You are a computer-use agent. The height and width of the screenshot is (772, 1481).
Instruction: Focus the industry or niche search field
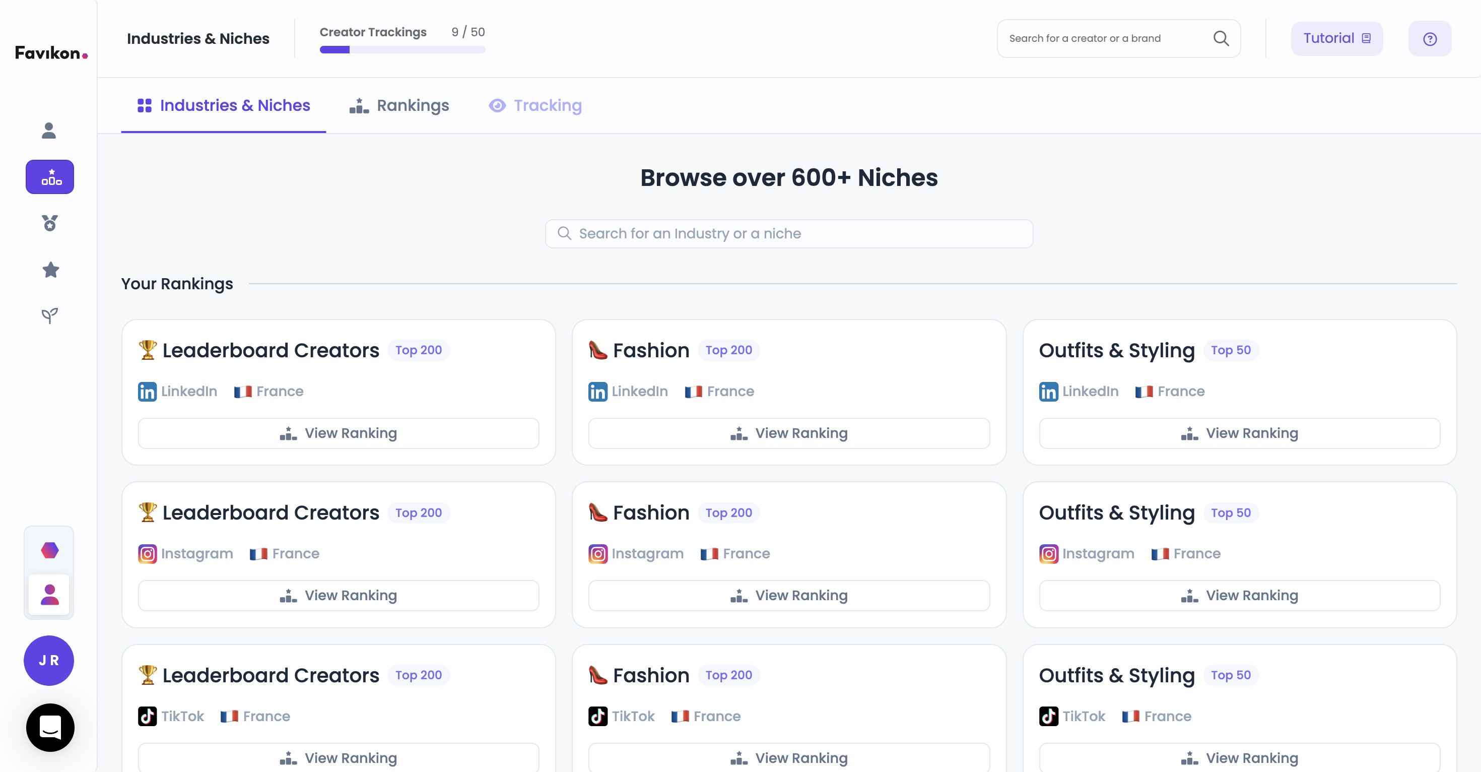click(x=788, y=233)
